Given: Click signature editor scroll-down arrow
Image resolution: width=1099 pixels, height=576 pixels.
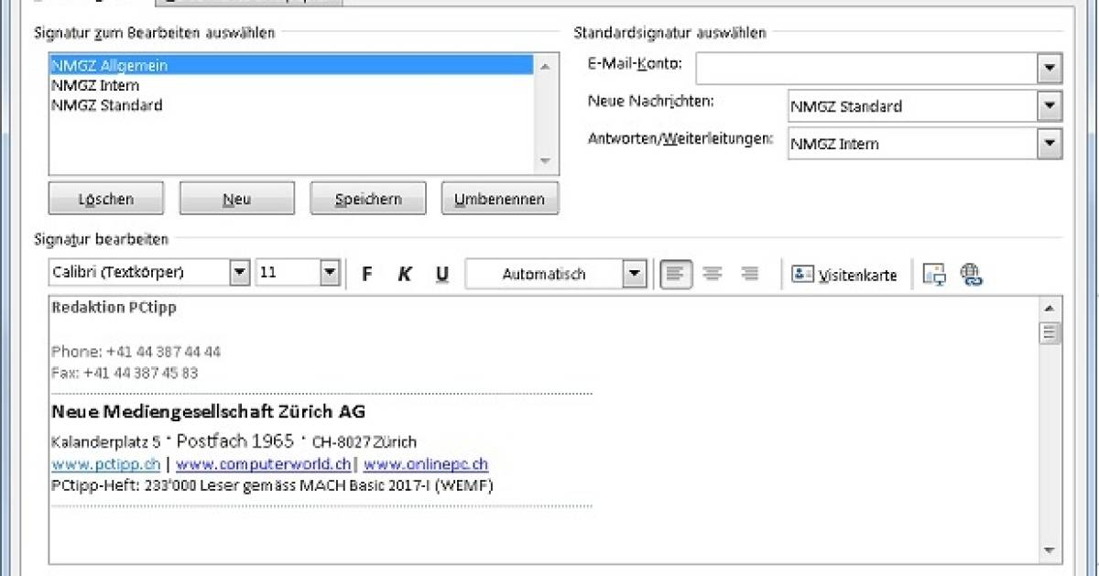Looking at the screenshot, I should [1050, 550].
